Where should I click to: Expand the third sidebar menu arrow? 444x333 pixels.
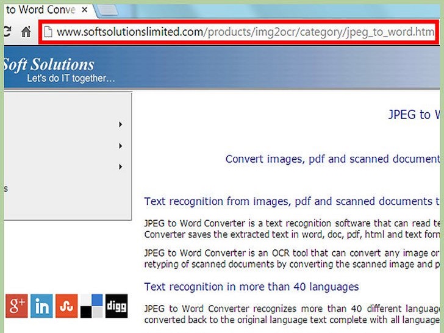[x=121, y=167]
